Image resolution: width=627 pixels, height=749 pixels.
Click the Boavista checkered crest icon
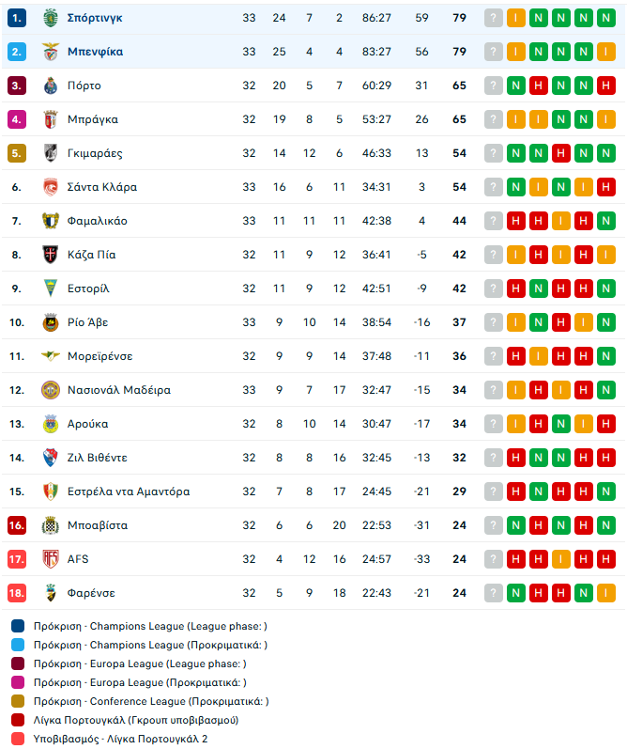pos(50,525)
